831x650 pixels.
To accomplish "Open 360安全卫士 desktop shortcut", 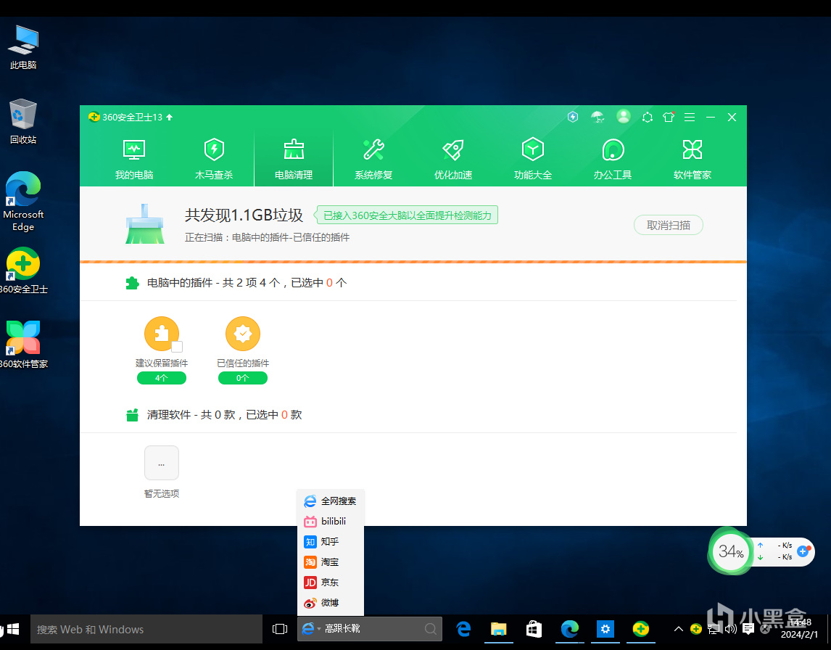I will tap(23, 271).
